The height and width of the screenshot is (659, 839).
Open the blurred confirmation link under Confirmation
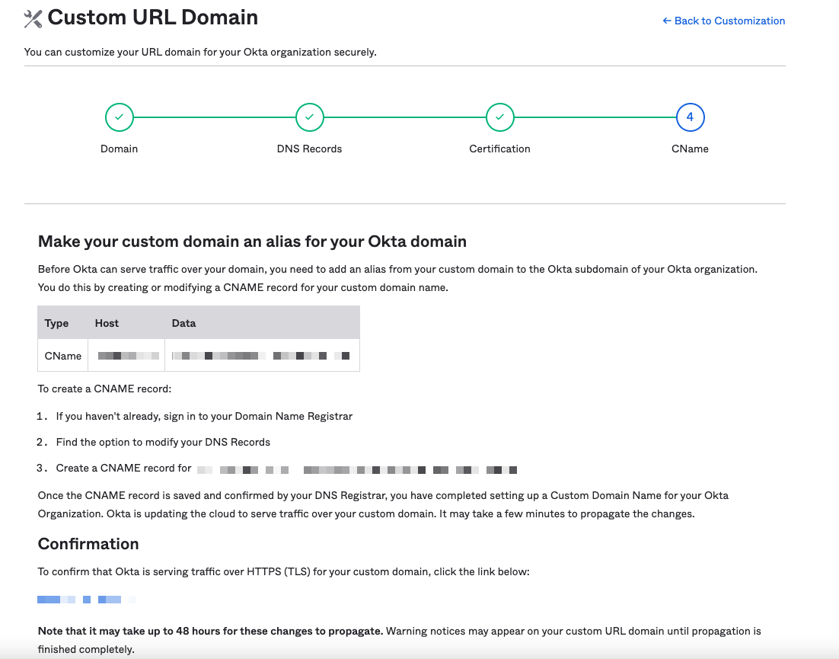click(x=87, y=600)
